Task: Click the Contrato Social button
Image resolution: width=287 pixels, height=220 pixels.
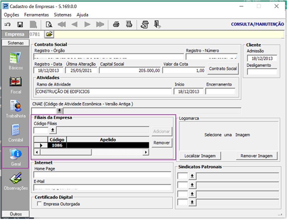Action: 223,69
